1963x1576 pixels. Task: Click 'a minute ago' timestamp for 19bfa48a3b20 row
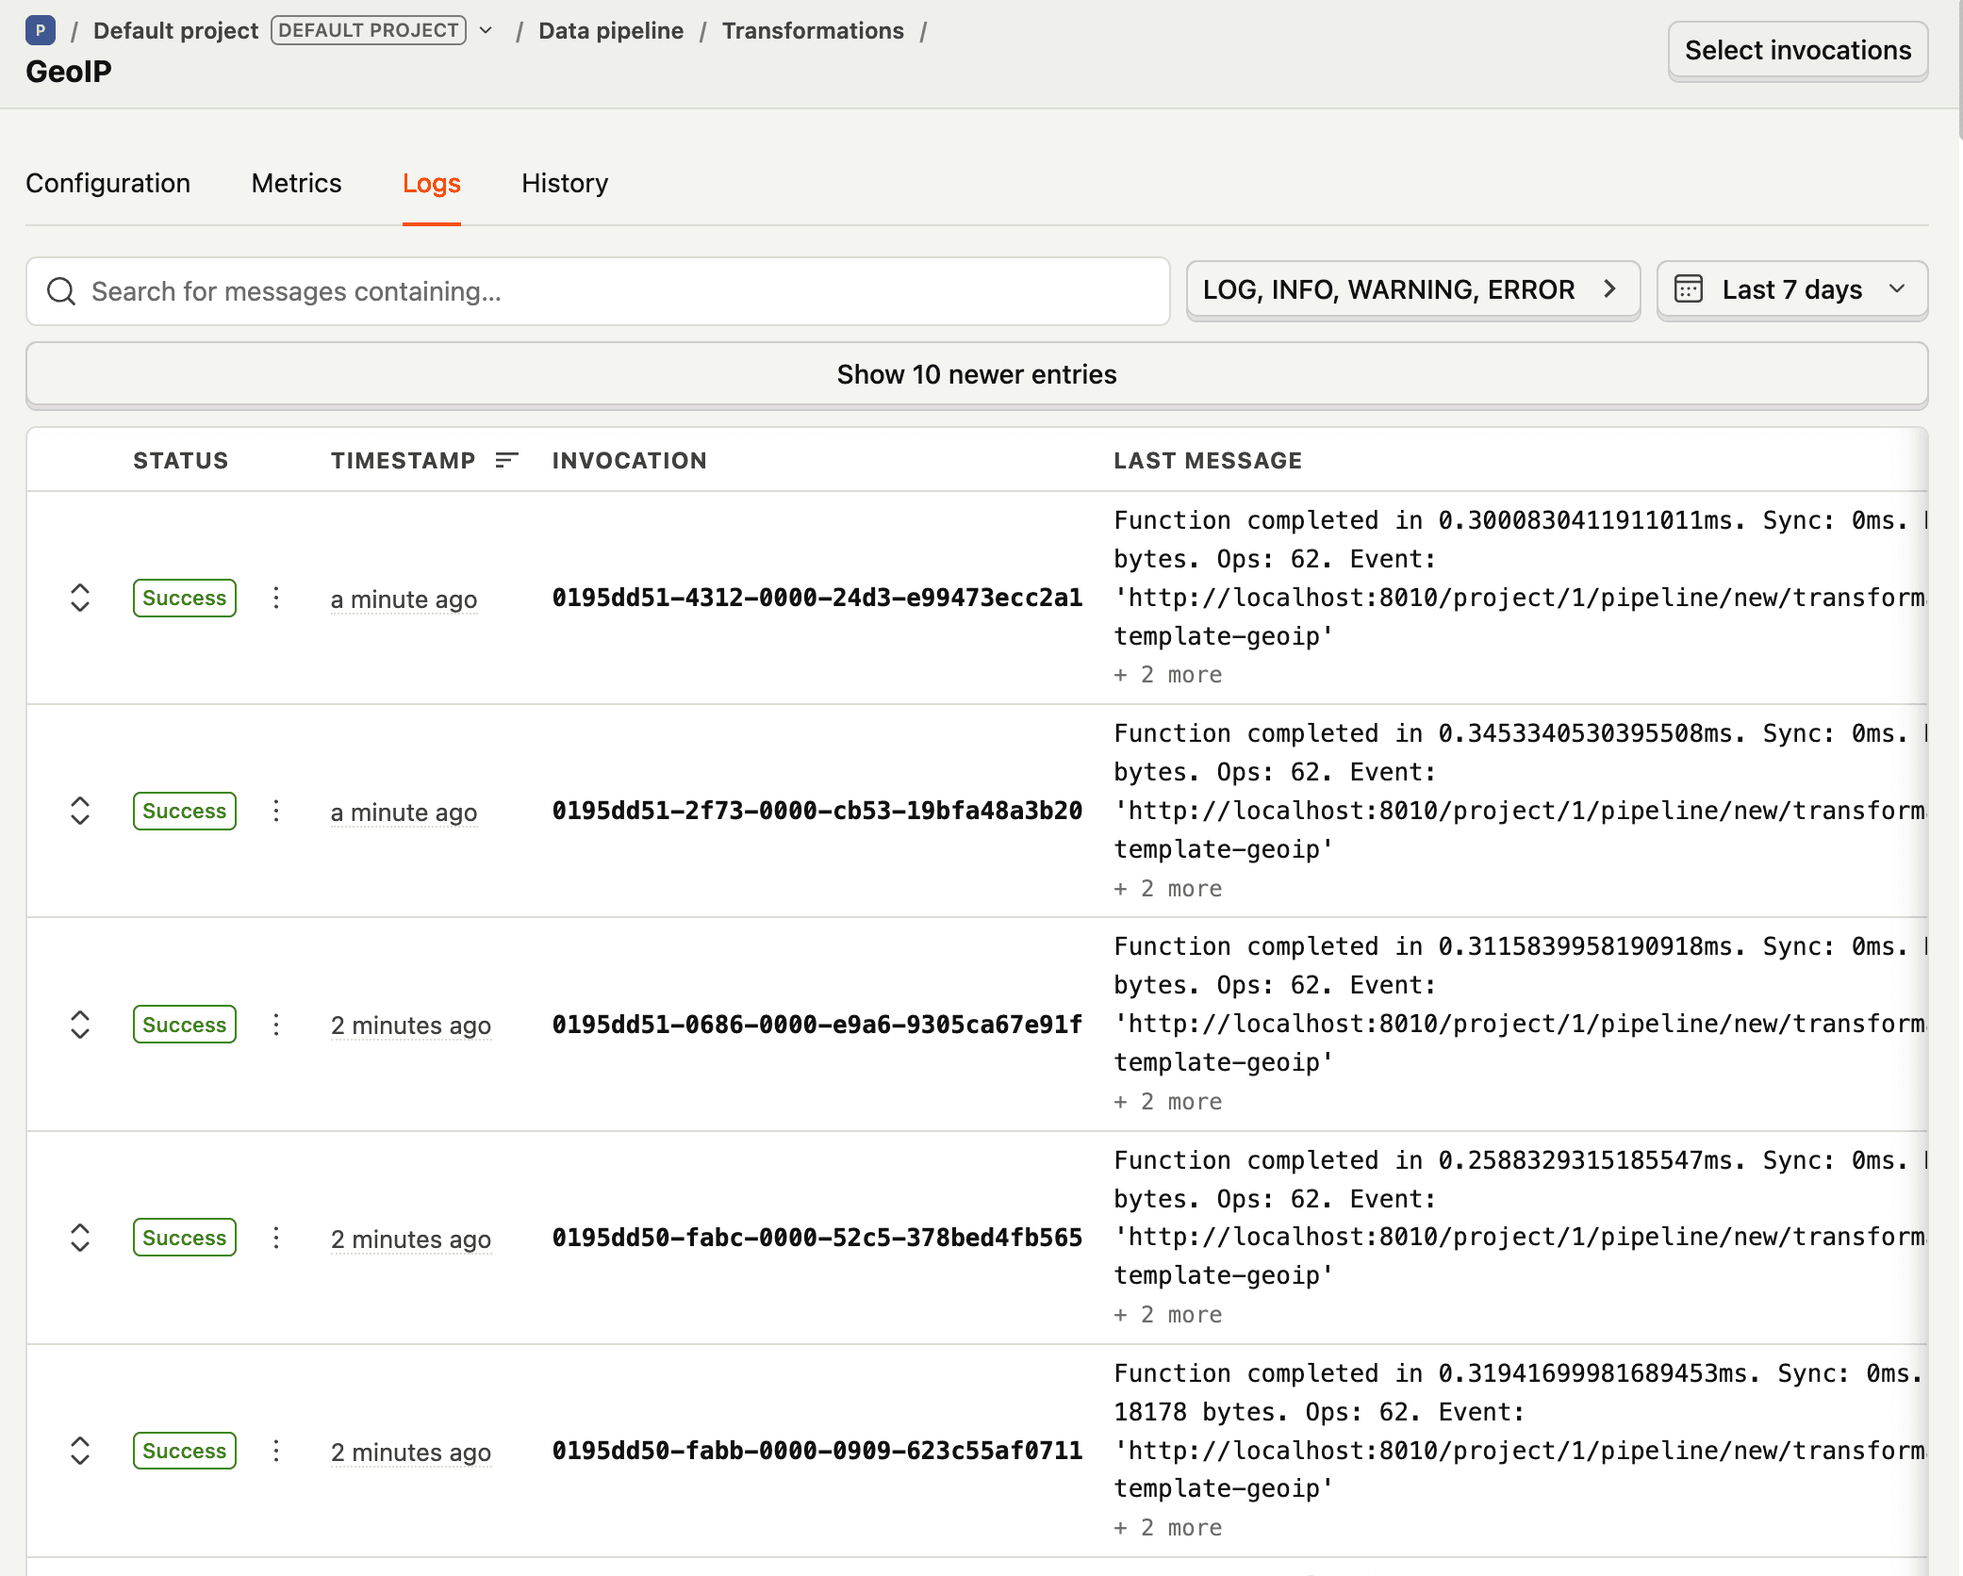tap(404, 813)
